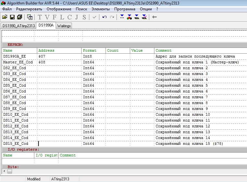The image size is (247, 182).
Task: Open the Программа menu
Action: click(124, 9)
